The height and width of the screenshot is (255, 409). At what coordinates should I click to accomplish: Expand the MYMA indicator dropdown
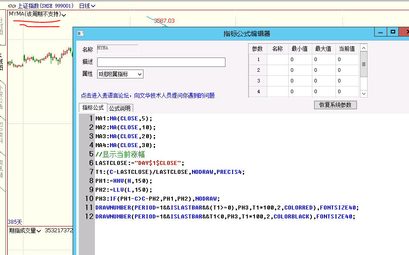coord(64,15)
